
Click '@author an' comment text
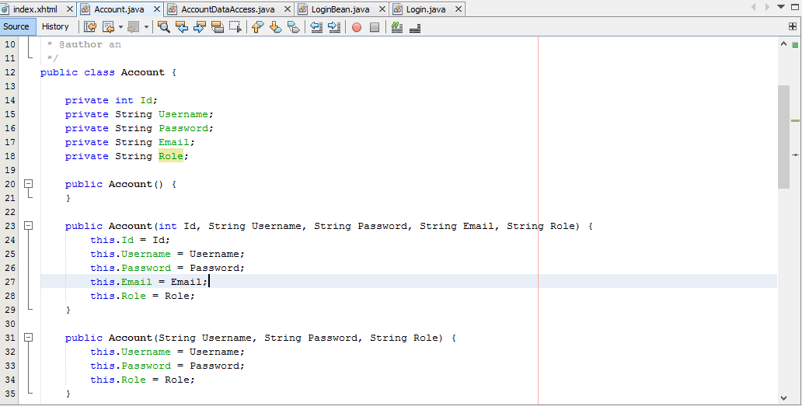90,44
